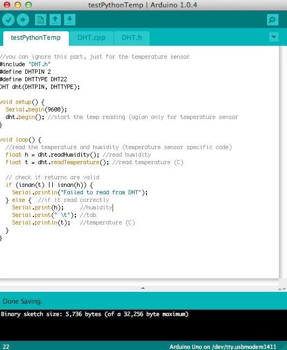The height and width of the screenshot is (350, 287).
Task: Click the 'Done Saving.' status message
Action: 22,302
